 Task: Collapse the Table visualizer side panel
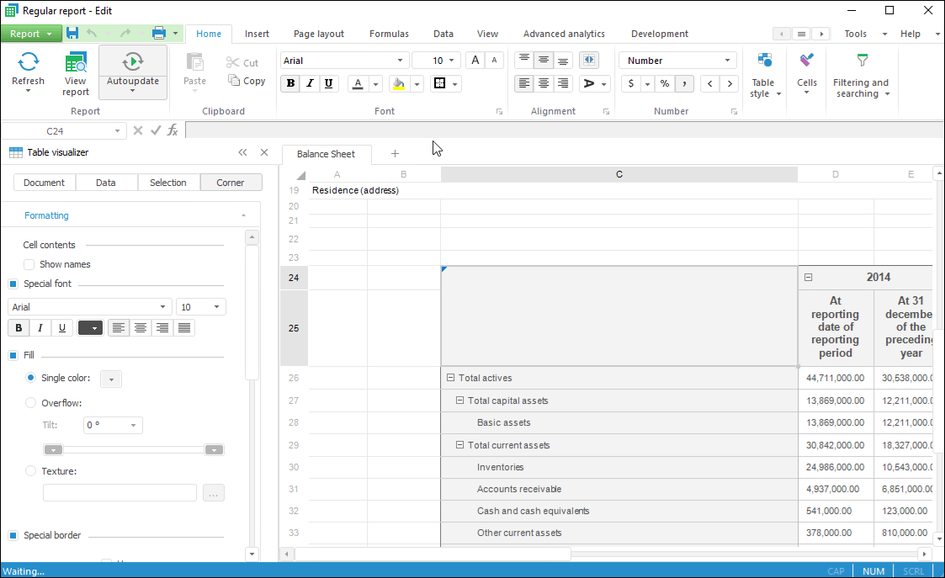(242, 152)
